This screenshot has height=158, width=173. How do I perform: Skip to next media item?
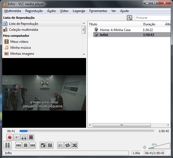[33, 145]
